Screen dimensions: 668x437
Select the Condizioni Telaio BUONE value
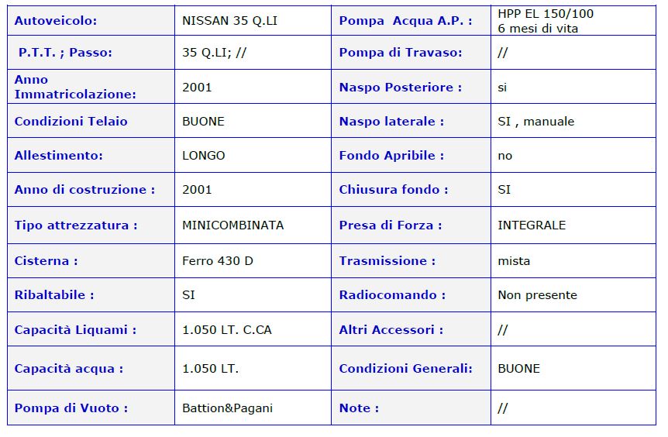pos(203,121)
